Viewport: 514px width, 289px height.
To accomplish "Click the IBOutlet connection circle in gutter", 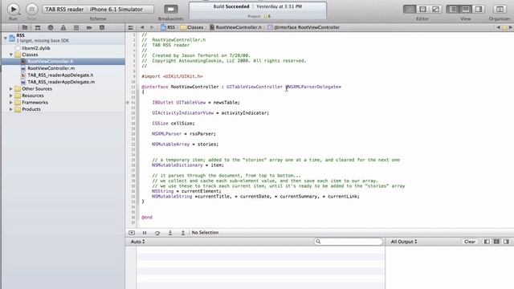I will [x=128, y=103].
